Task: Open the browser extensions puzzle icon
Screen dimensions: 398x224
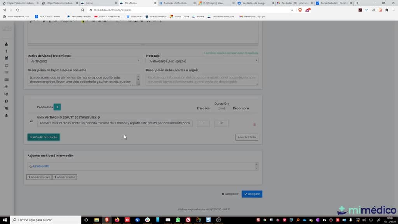Action: [387, 10]
